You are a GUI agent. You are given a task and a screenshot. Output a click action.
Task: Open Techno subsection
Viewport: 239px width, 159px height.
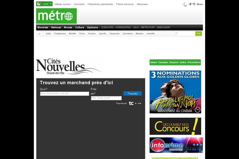click(92, 33)
